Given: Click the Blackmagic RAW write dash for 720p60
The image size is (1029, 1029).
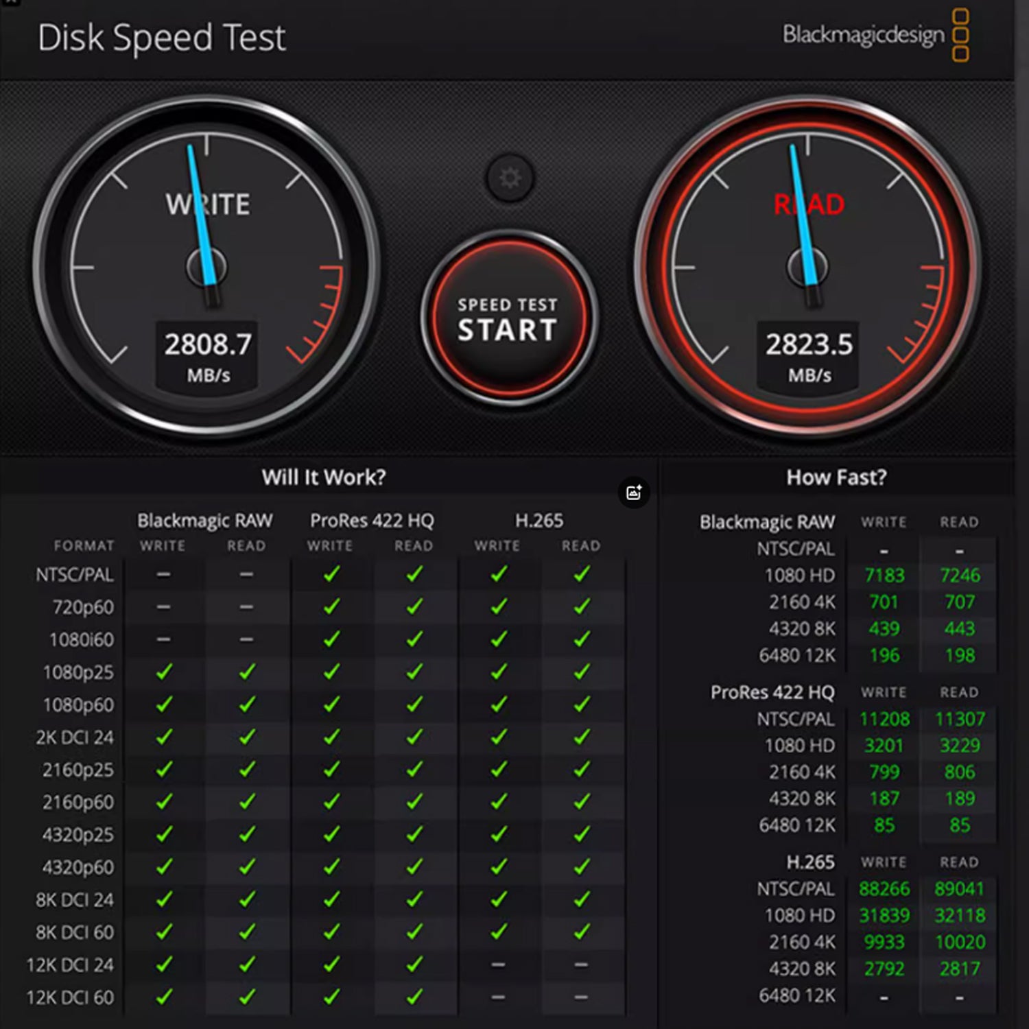Looking at the screenshot, I should tap(163, 607).
